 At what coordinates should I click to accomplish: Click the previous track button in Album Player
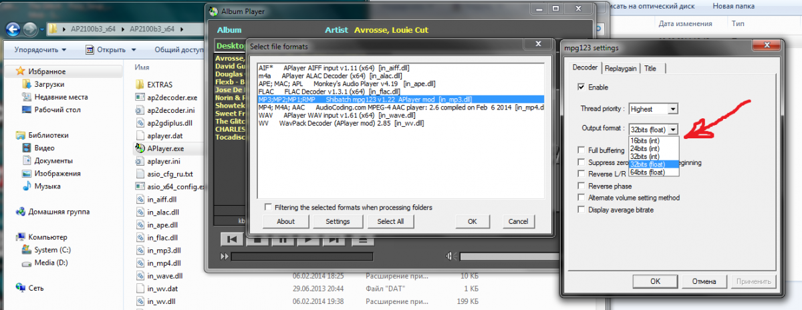click(x=232, y=239)
